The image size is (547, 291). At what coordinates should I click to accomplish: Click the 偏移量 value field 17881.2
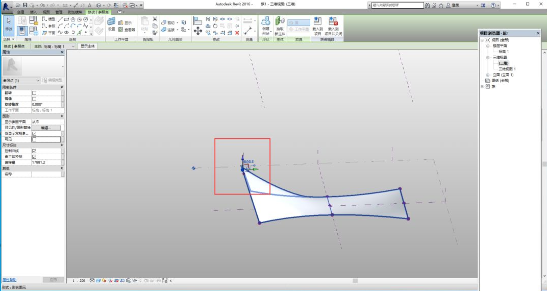point(46,162)
